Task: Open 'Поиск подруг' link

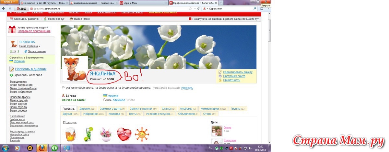Action: 56,19
